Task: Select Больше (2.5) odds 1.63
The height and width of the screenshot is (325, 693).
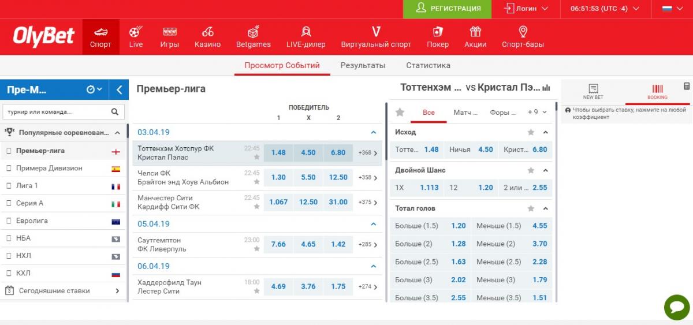Action: coord(431,262)
